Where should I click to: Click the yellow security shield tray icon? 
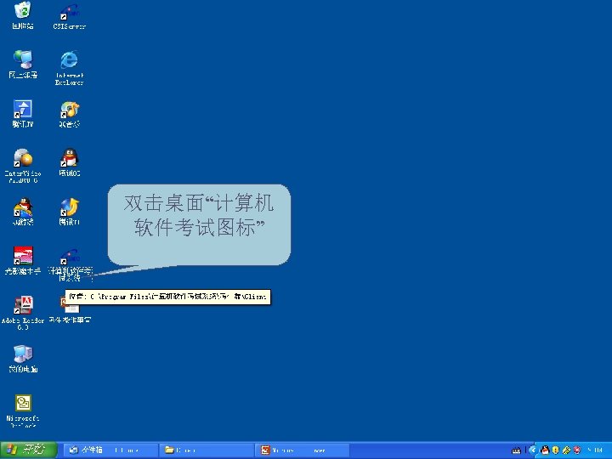pyautogui.click(x=556, y=450)
